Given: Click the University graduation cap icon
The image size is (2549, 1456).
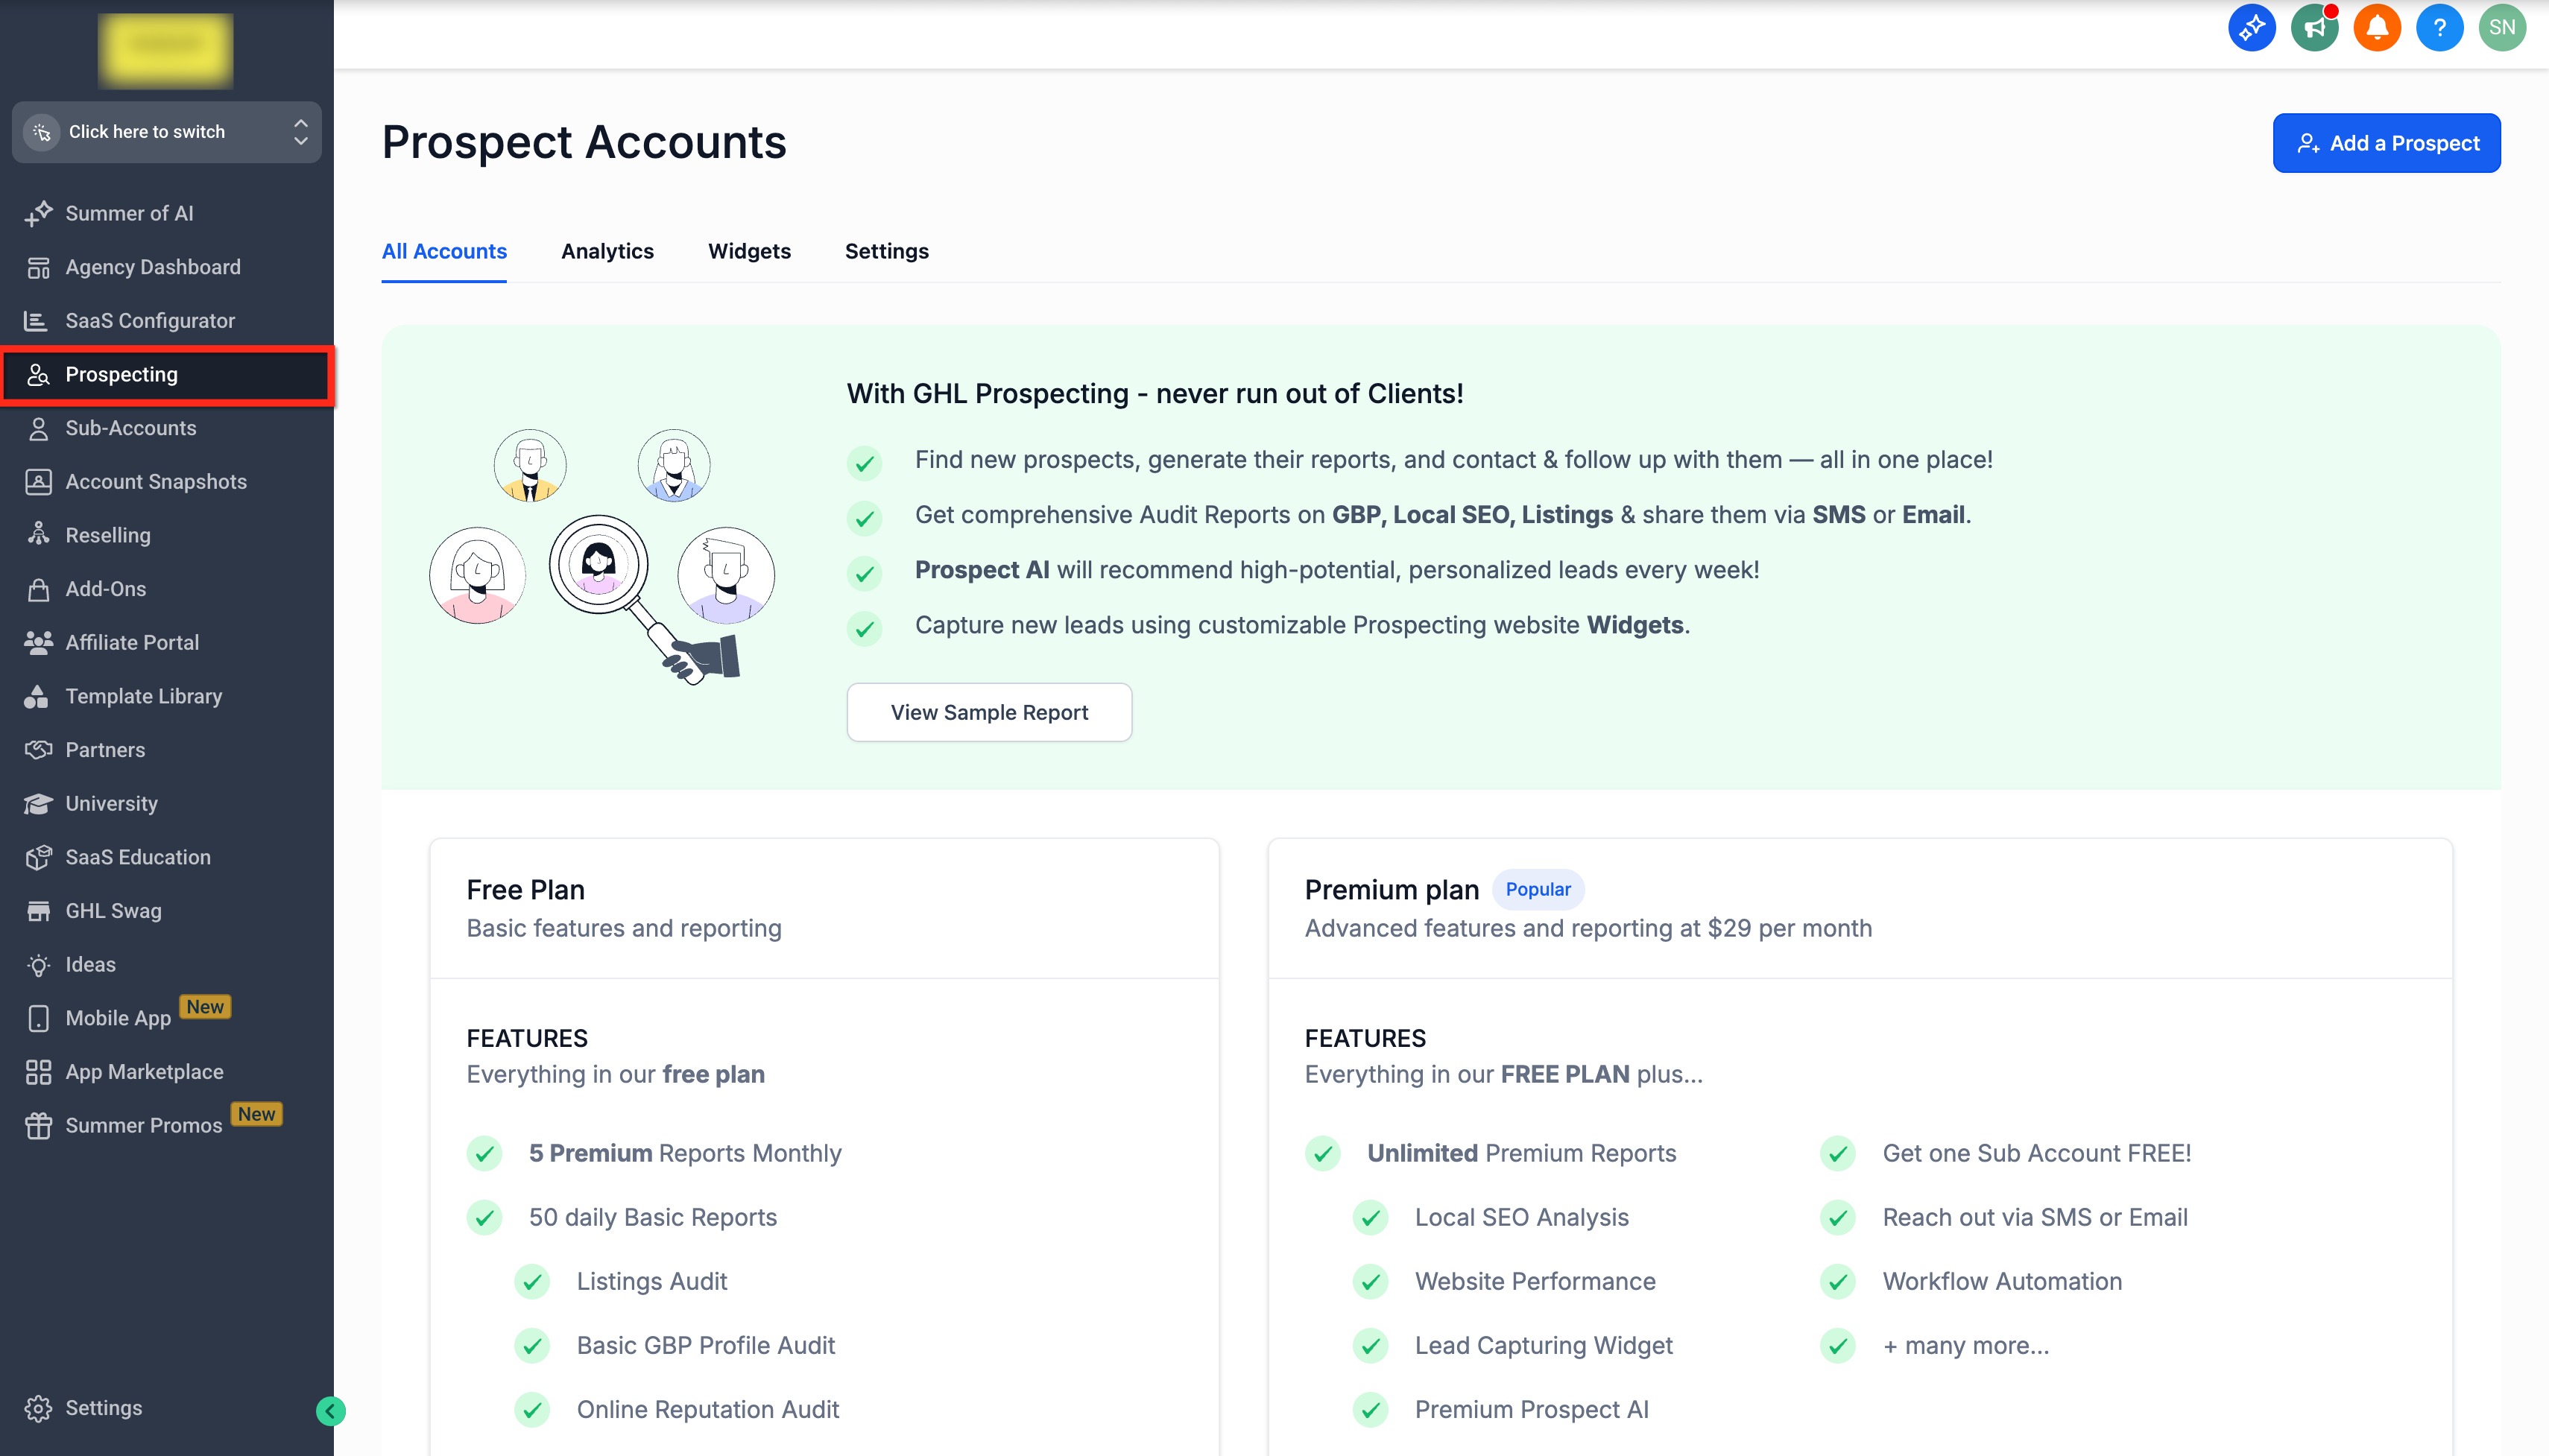Looking at the screenshot, I should [38, 804].
